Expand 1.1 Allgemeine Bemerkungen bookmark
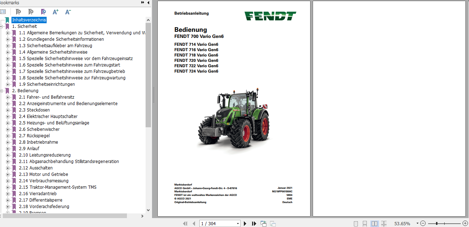The height and width of the screenshot is (227, 469). [8, 33]
